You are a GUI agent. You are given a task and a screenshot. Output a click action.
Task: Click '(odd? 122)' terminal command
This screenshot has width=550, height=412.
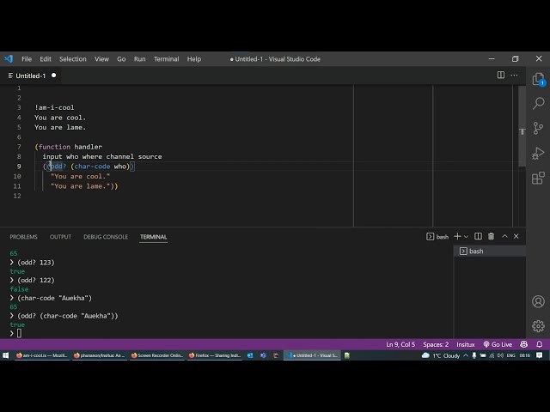point(36,280)
